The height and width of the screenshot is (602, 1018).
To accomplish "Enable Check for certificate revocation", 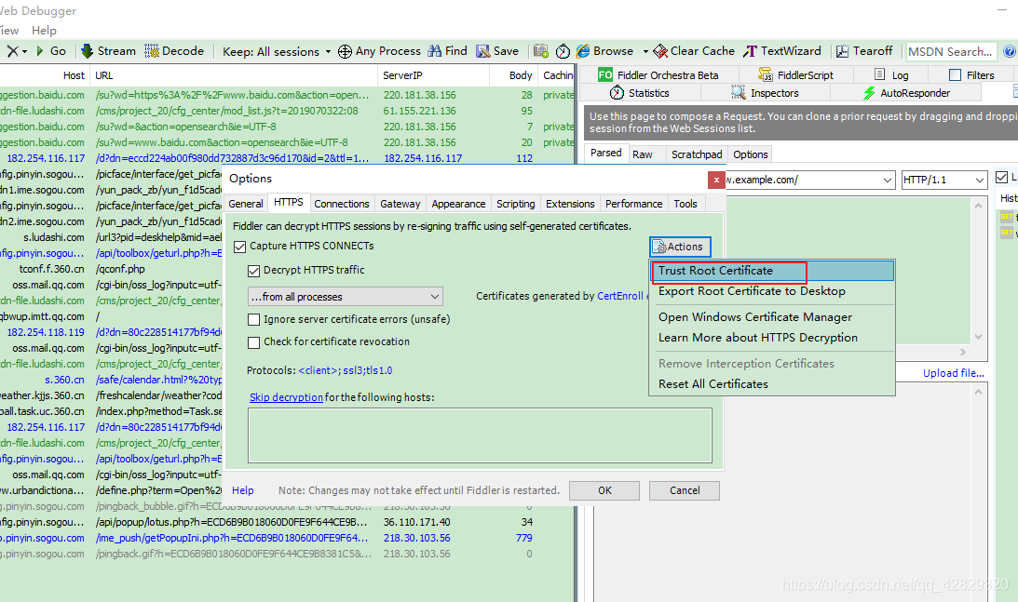I will 254,342.
